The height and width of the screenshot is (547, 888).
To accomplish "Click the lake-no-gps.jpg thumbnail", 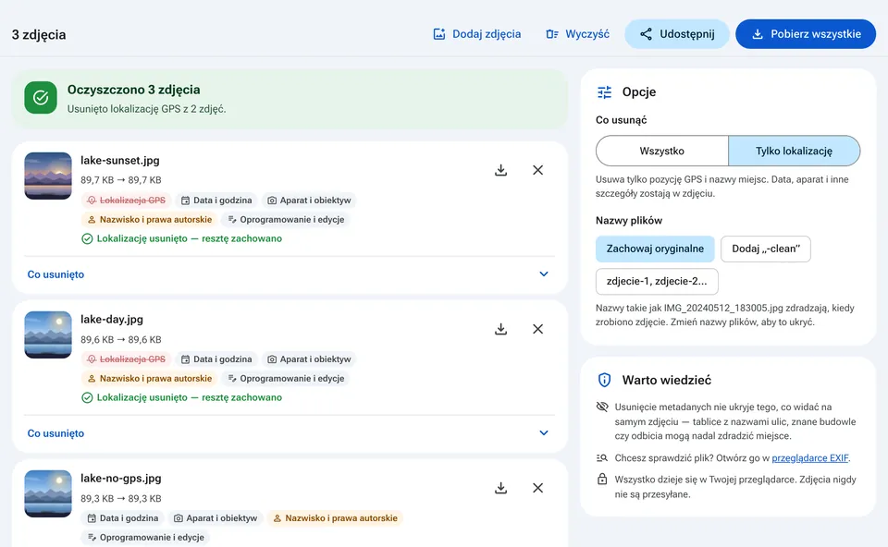I will (x=48, y=493).
